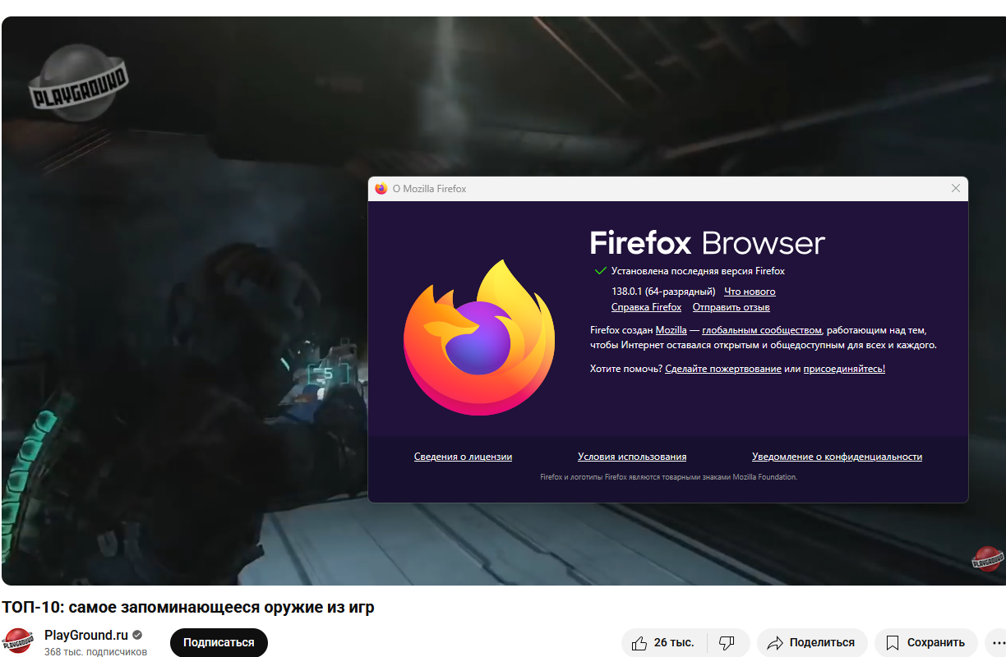Click the '138.0.1 (64-разрядный)' version text
Screen dimensions: 1006x657
point(663,292)
